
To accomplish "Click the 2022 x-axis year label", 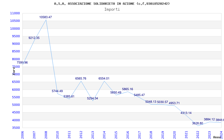I will pyautogui.click(x=198, y=135).
